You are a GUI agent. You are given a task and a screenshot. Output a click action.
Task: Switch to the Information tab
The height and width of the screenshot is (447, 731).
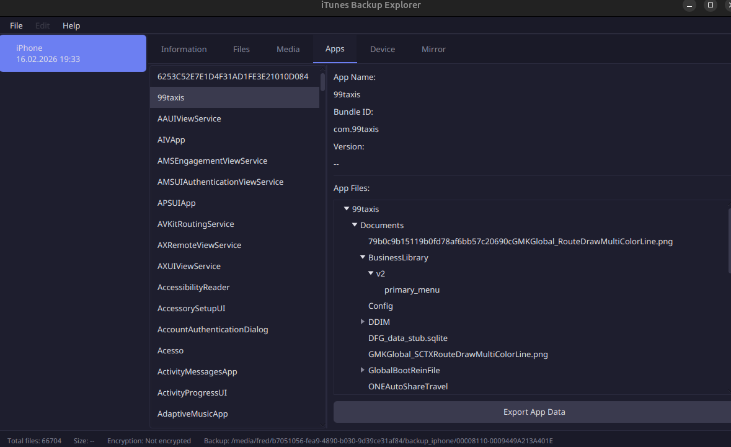pos(184,49)
